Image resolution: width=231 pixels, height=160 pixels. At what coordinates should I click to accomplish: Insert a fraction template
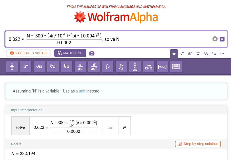coord(12,67)
